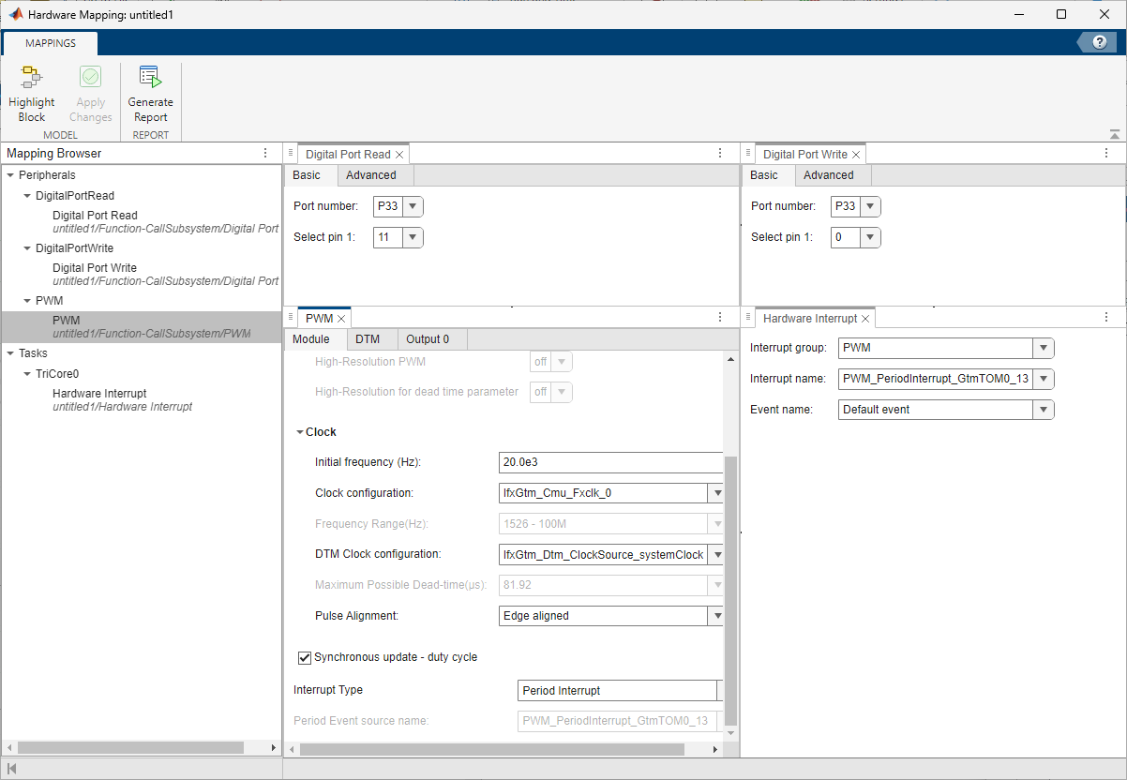Image resolution: width=1127 pixels, height=780 pixels.
Task: Open the Pulse Alignment dropdown
Action: pos(717,616)
